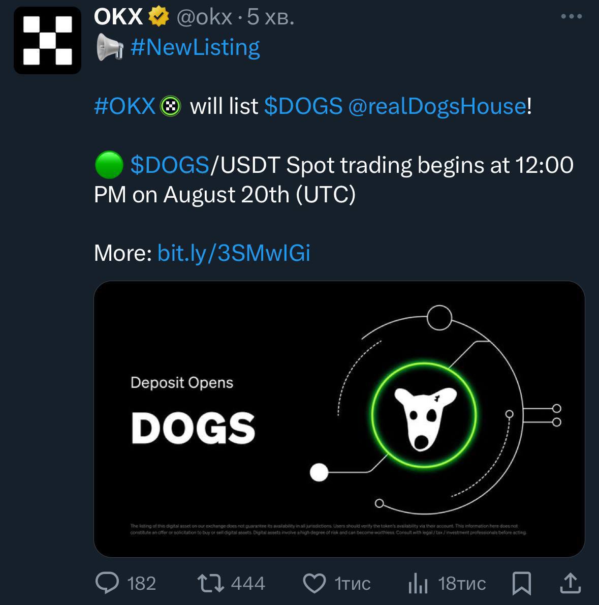
Task: Open view analytics bar-chart icon
Action: tap(418, 583)
